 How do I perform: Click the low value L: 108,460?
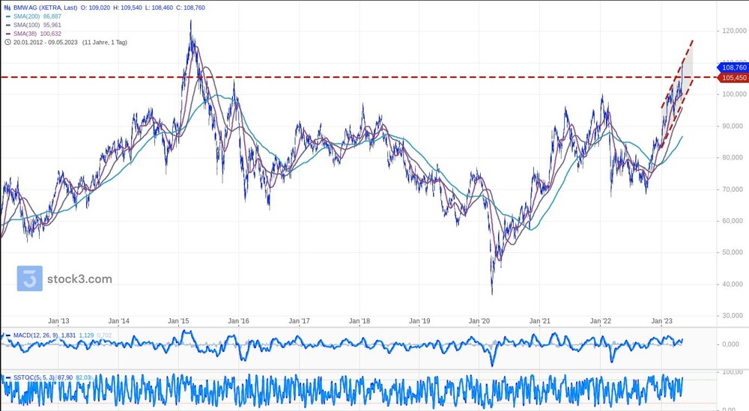(159, 7)
